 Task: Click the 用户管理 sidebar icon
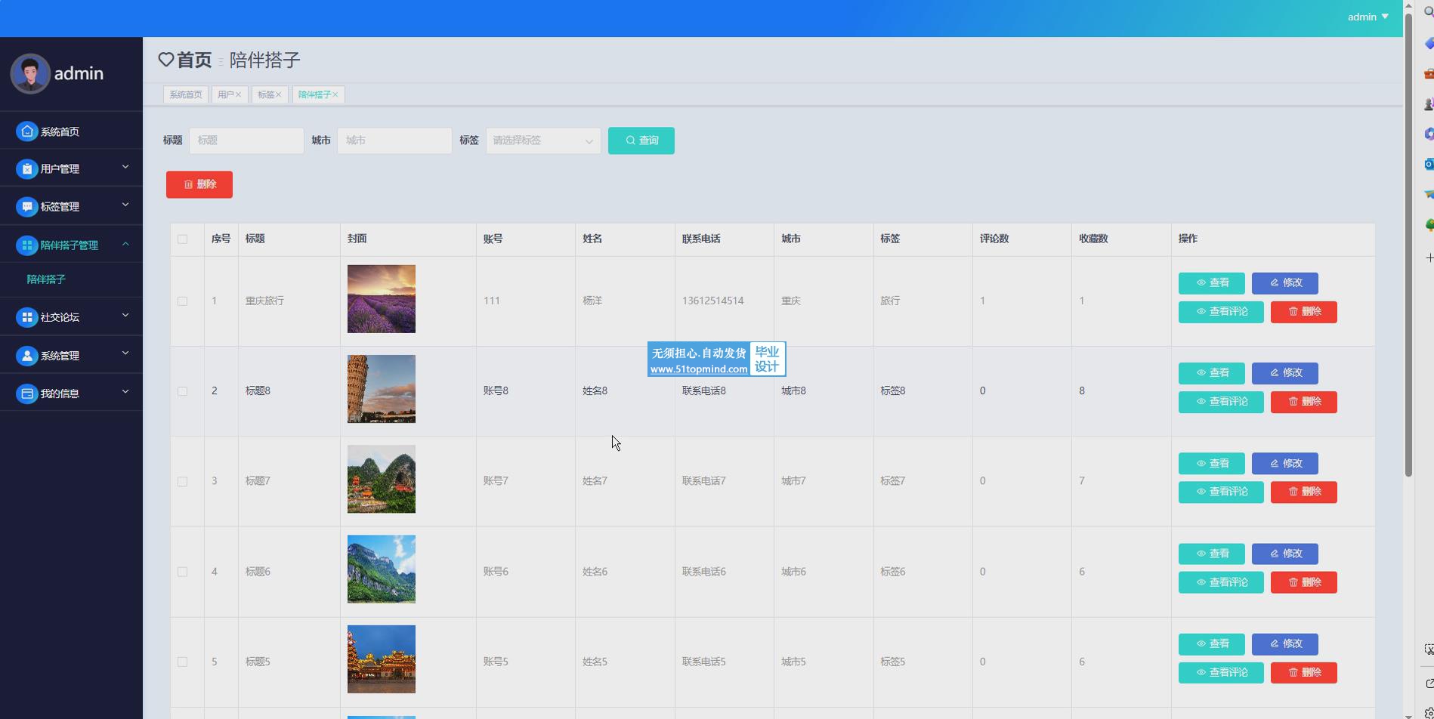(27, 169)
